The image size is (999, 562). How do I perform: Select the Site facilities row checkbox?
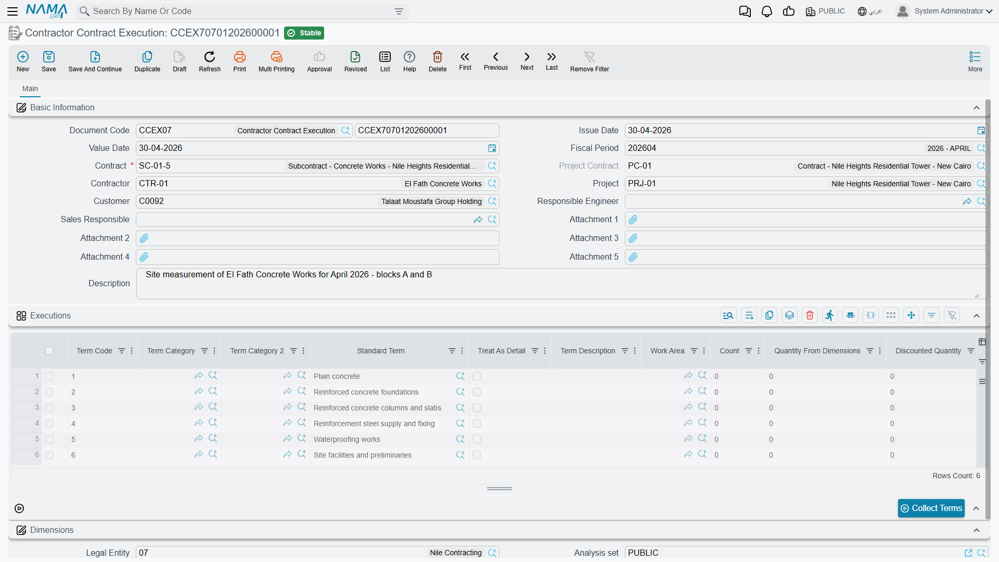pyautogui.click(x=49, y=455)
